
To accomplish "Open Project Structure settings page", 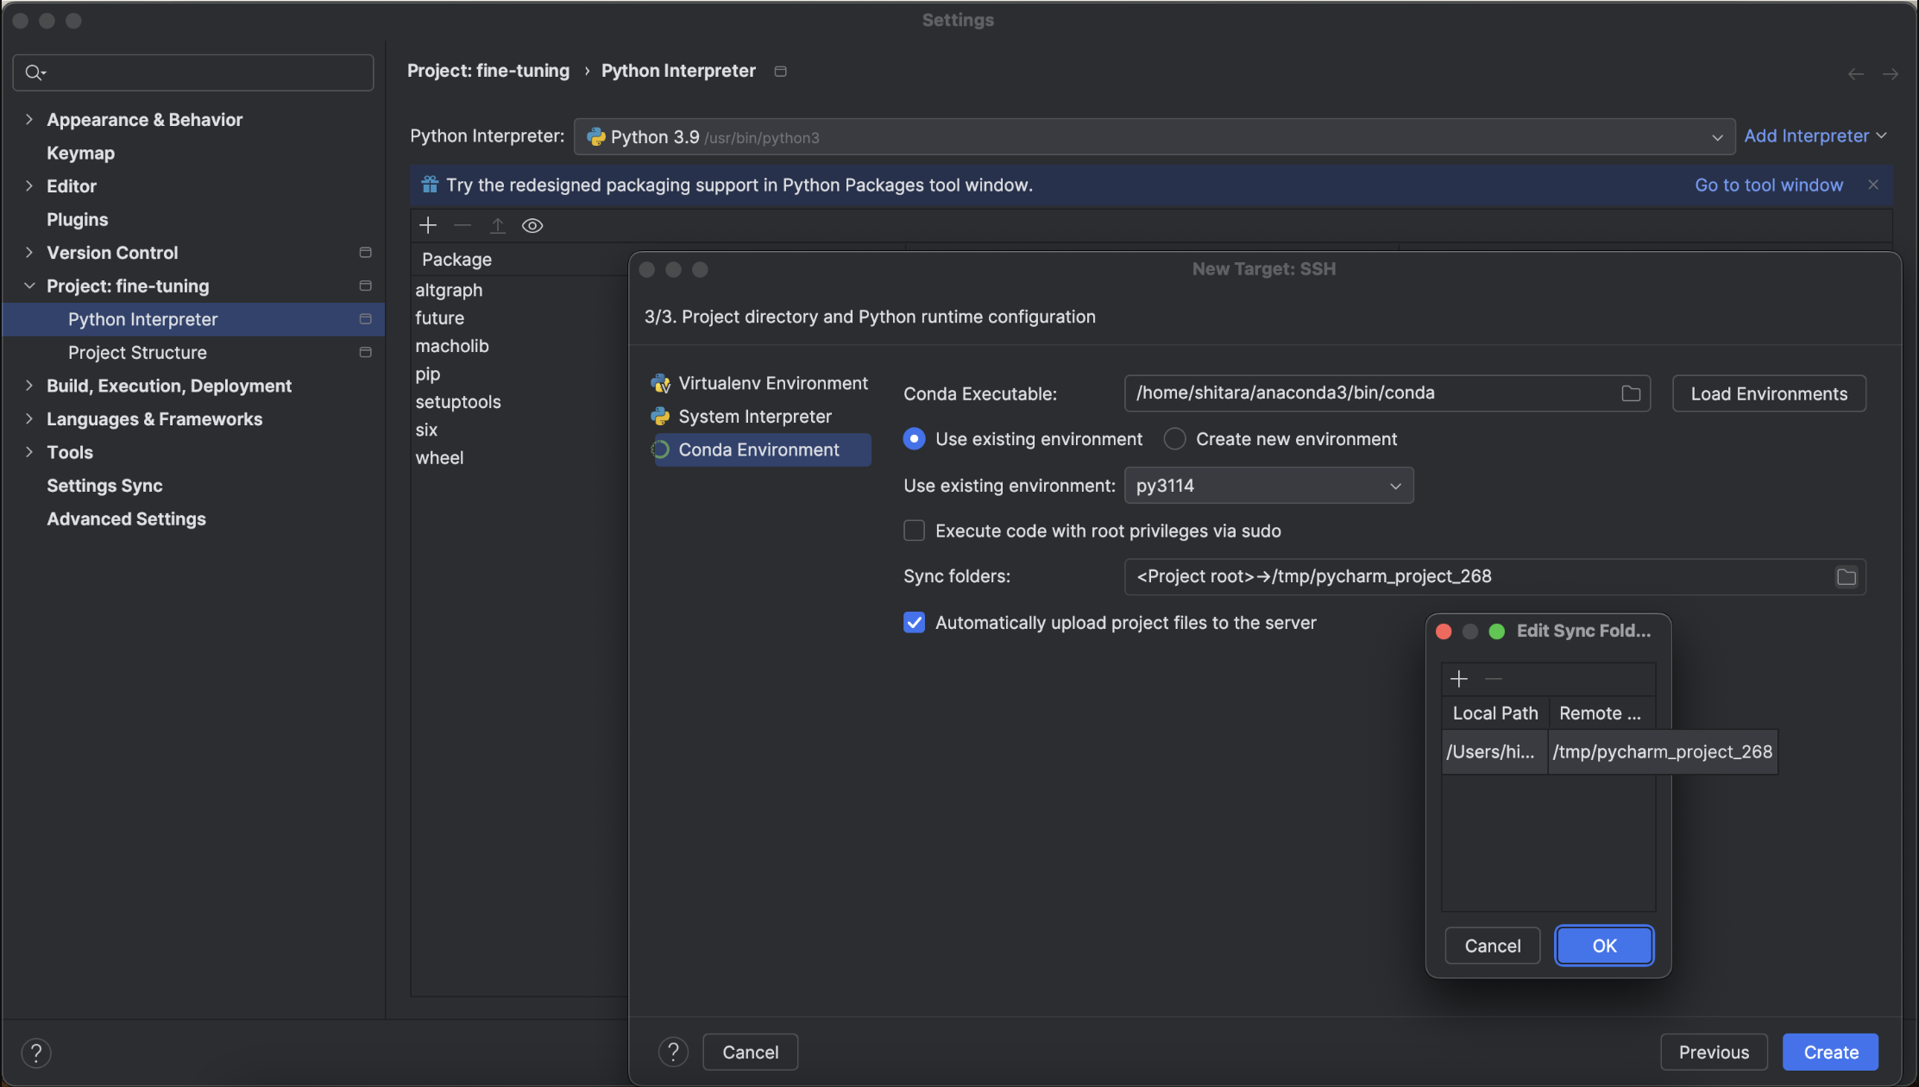I will click(137, 353).
